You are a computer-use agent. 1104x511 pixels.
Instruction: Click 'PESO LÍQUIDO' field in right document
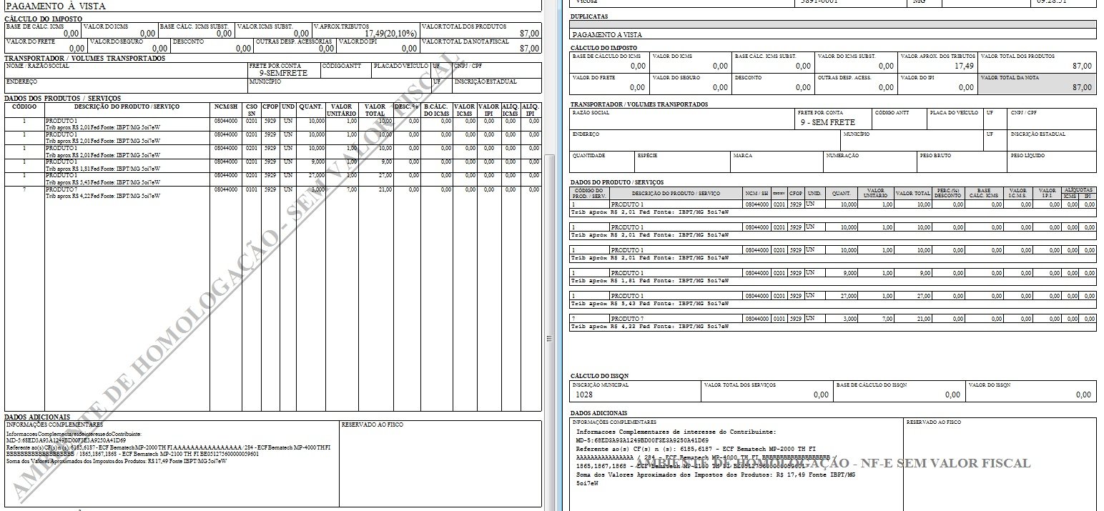(x=1051, y=162)
